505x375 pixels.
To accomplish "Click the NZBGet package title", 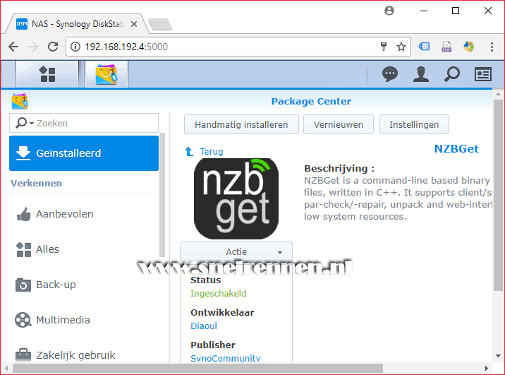I will click(456, 148).
